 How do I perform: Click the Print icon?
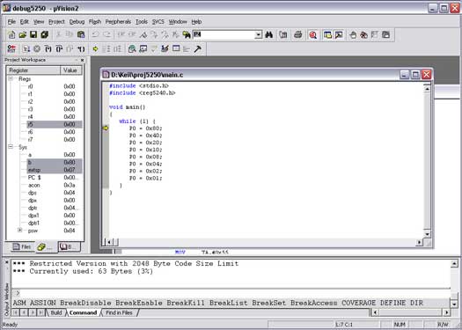(298, 35)
